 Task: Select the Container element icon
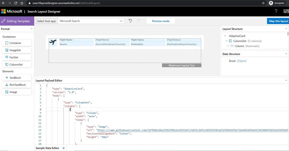point(6,43)
